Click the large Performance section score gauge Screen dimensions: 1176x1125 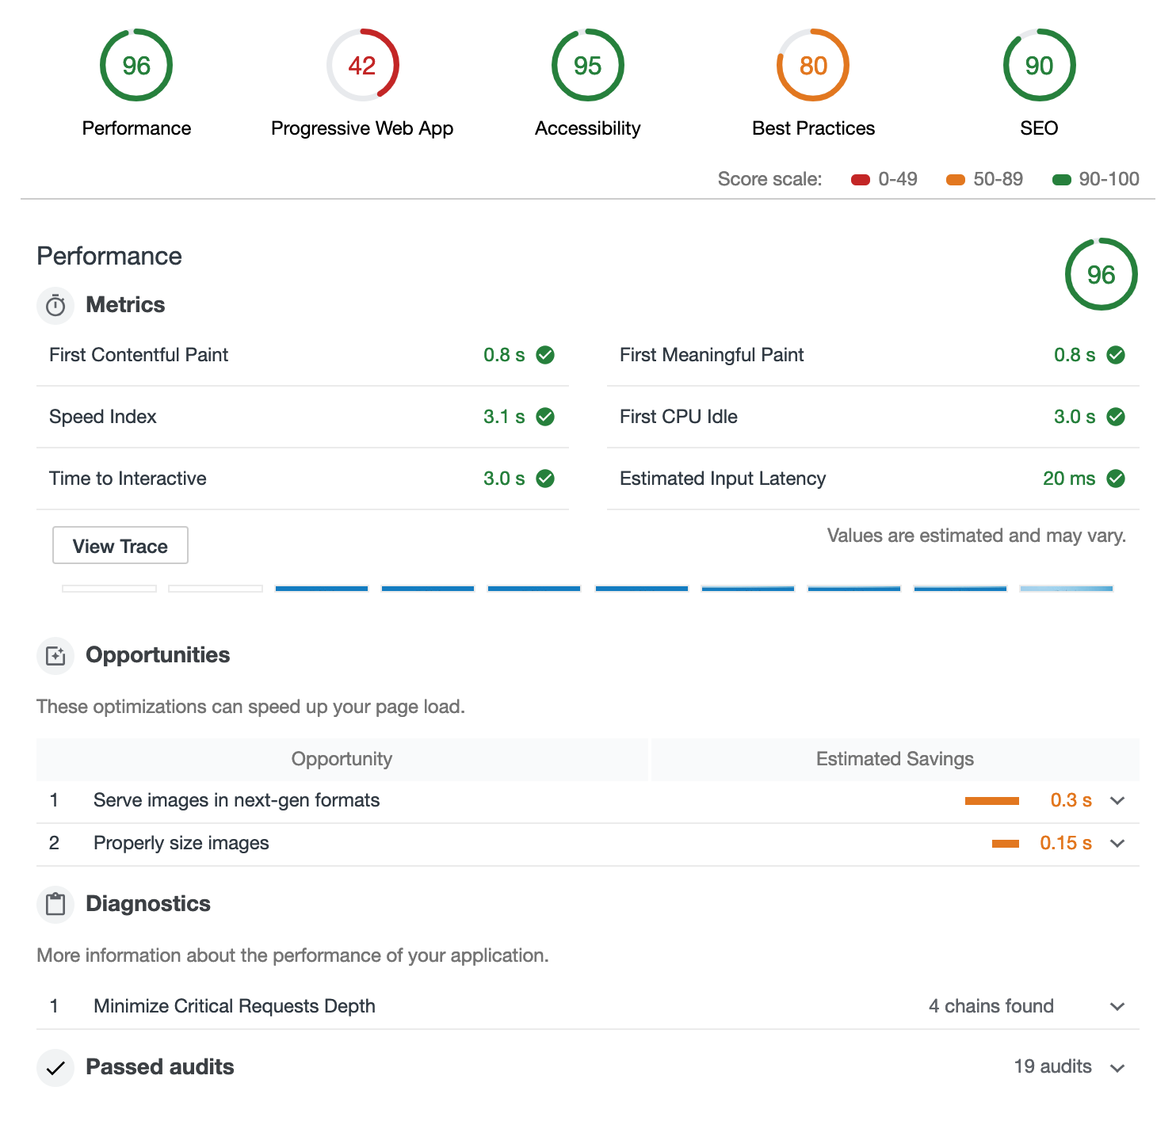pos(1101,274)
